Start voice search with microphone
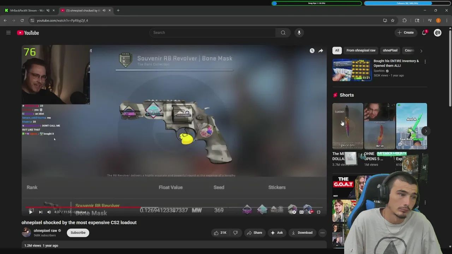Viewport: 452px width, 254px height. (x=299, y=32)
